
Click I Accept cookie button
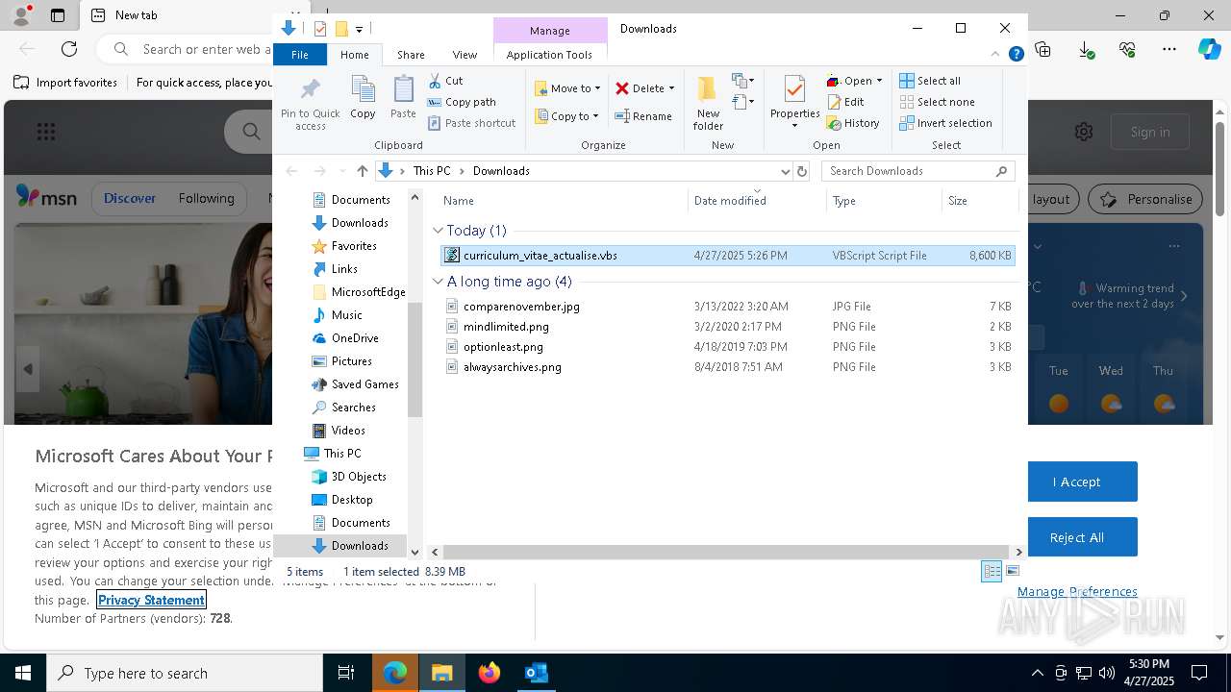(1076, 482)
